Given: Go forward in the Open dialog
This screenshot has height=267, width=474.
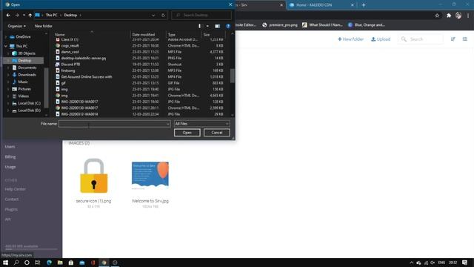Looking at the screenshot, I should [17, 15].
